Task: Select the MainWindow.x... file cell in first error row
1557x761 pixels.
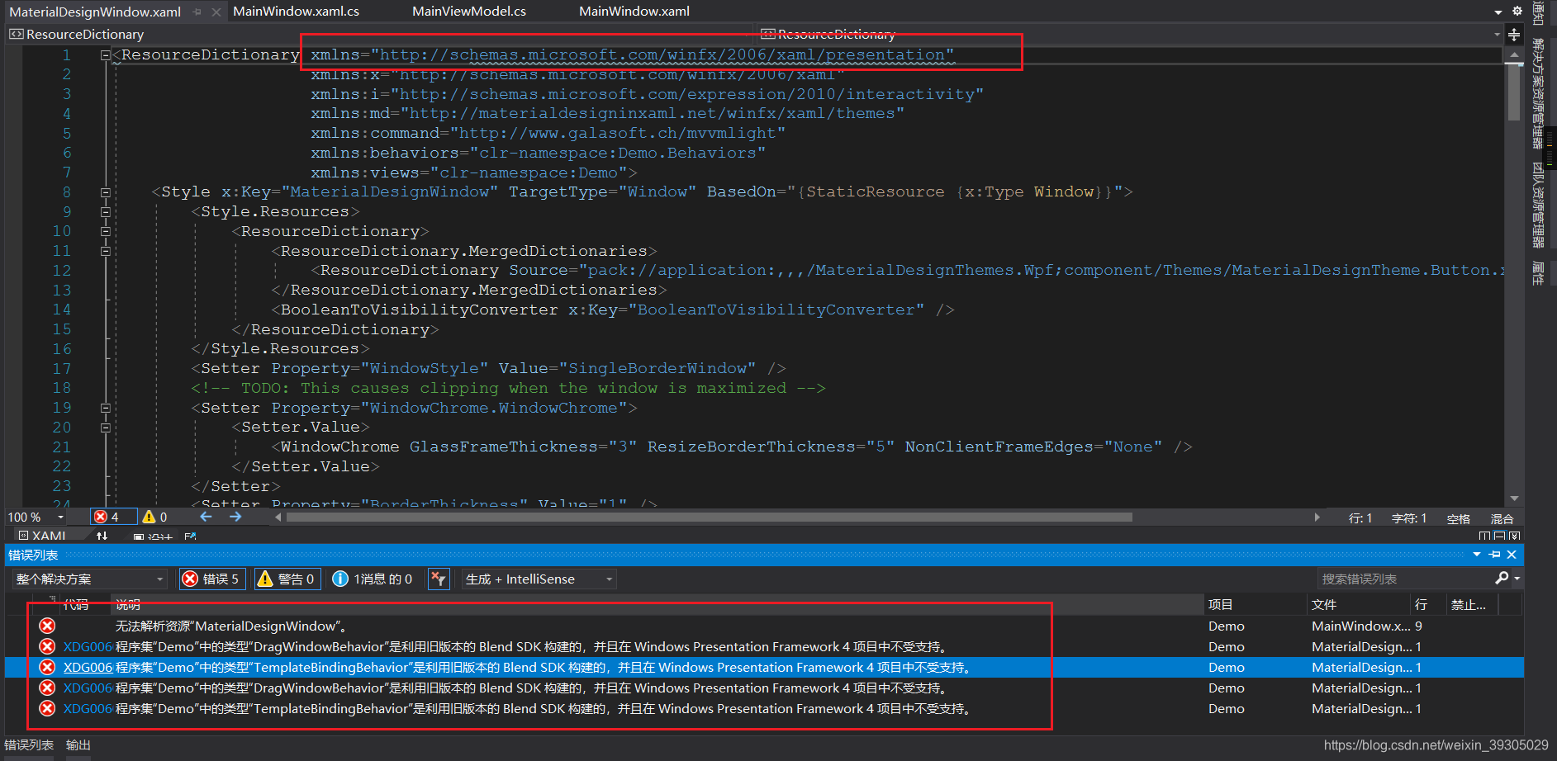Action: [1360, 626]
